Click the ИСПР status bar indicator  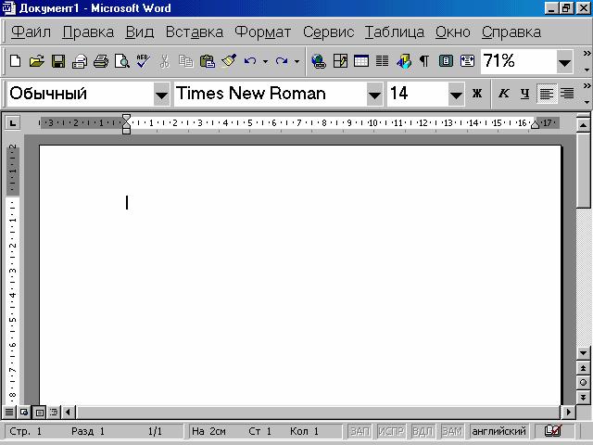point(391,431)
